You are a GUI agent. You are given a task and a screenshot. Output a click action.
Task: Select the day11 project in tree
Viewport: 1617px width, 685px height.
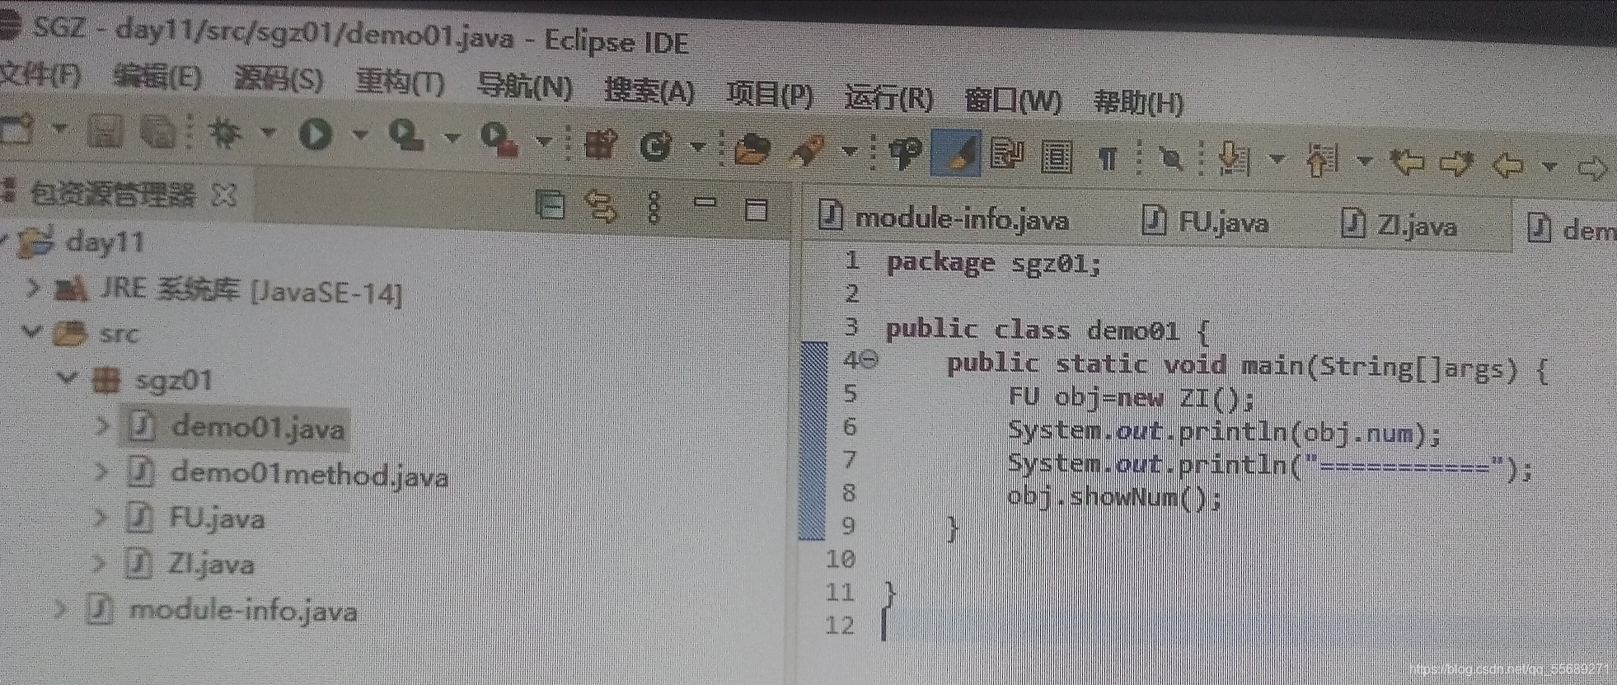[82, 242]
